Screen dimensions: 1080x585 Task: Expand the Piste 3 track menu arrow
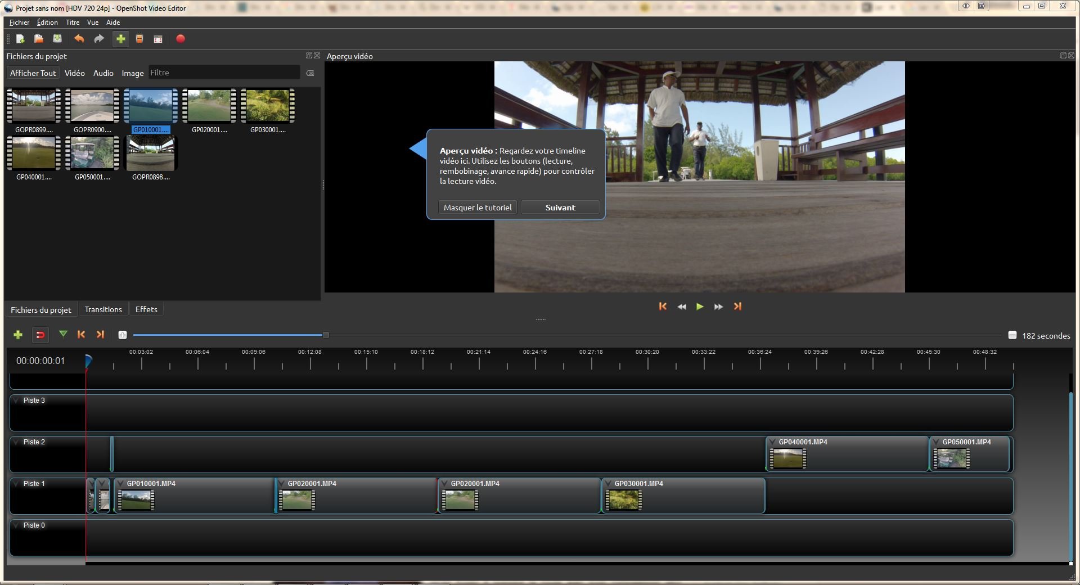pyautogui.click(x=17, y=400)
